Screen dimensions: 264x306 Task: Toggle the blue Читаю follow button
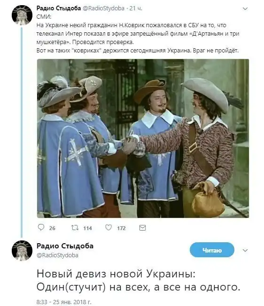pos(212,250)
